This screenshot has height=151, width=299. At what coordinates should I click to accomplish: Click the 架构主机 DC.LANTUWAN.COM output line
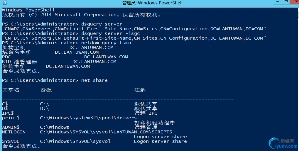58,47
